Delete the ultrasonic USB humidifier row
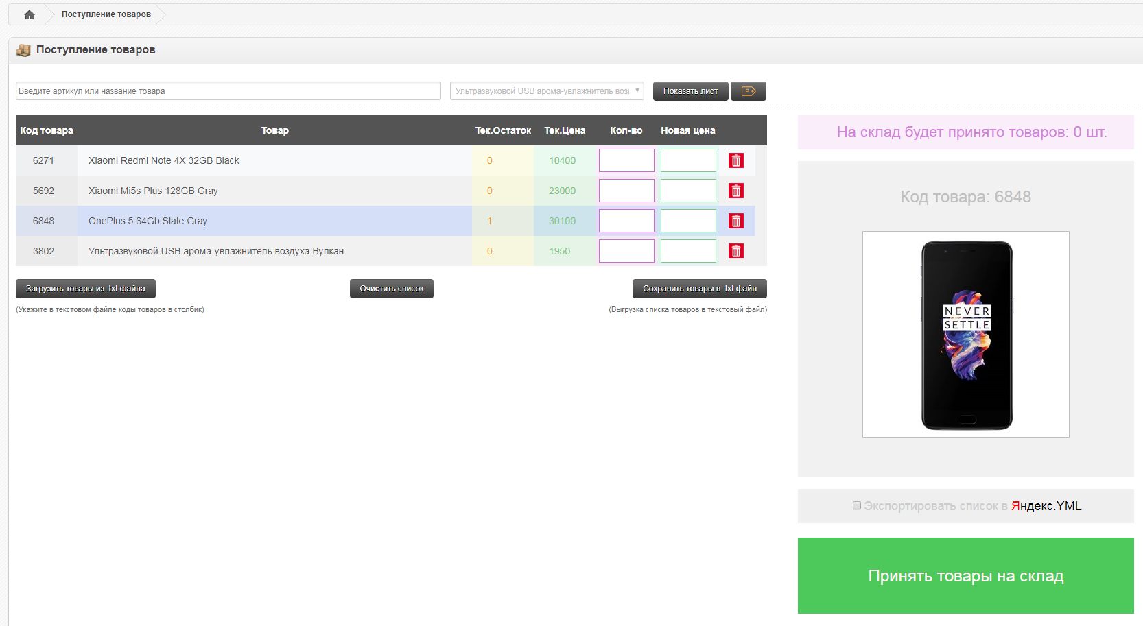Viewport: 1143px width, 626px height. click(735, 251)
